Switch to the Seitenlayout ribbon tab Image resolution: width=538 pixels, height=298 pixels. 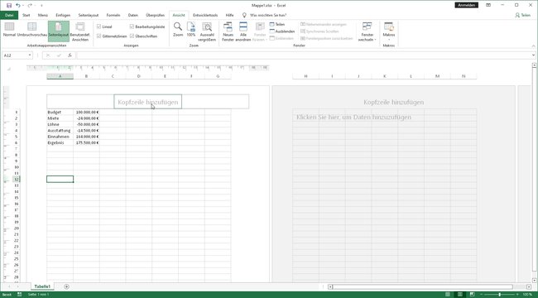[x=89, y=15]
